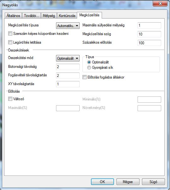Enable the Változó feed checkbox
The image size is (170, 190).
tap(10, 99)
